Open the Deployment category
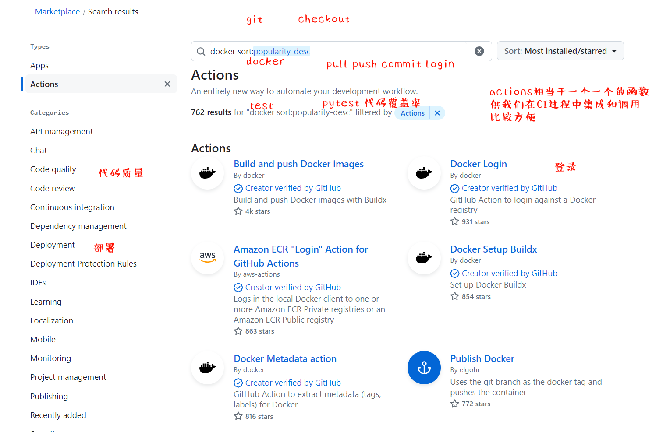This screenshot has width=670, height=432. click(x=53, y=245)
